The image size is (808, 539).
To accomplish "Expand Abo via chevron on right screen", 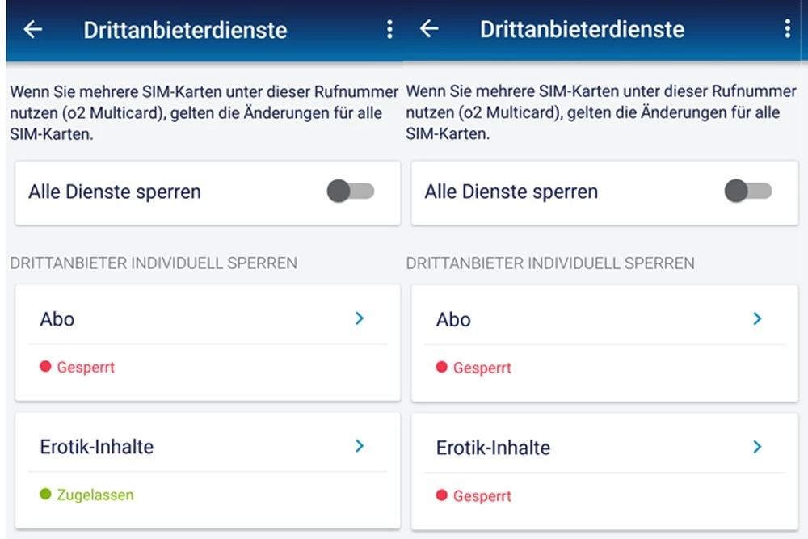I will pos(757,319).
